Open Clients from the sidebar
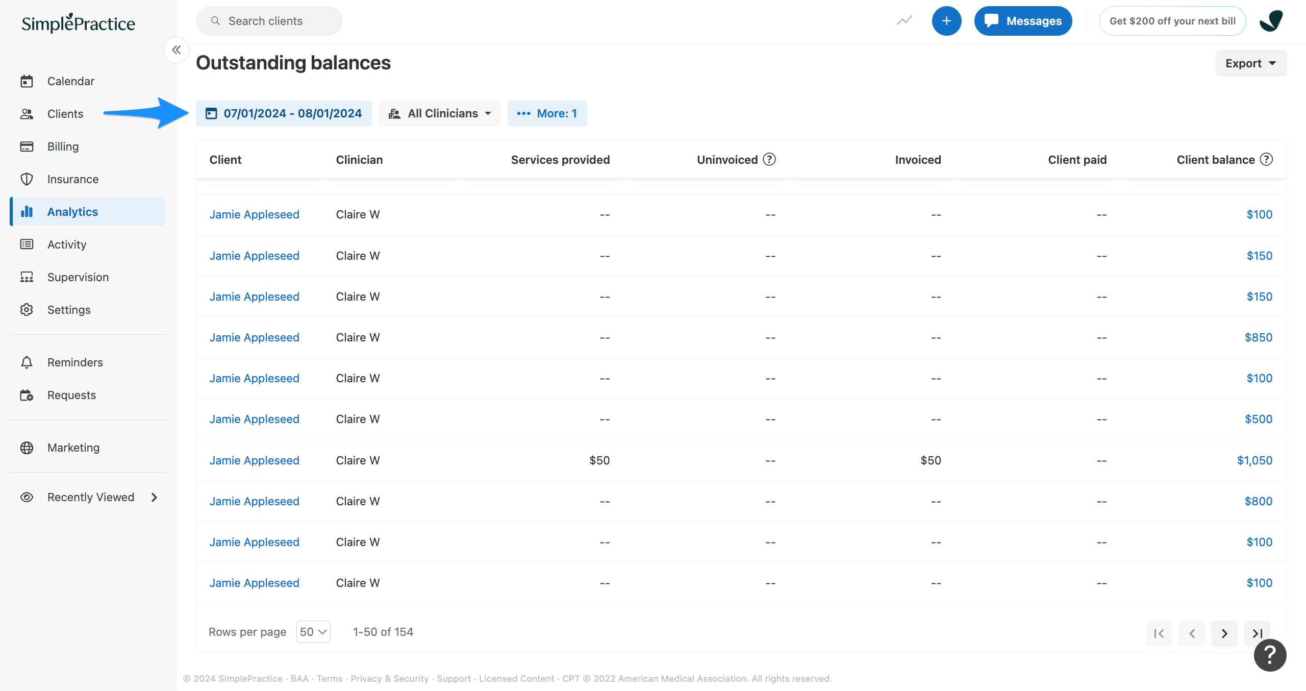 65,114
